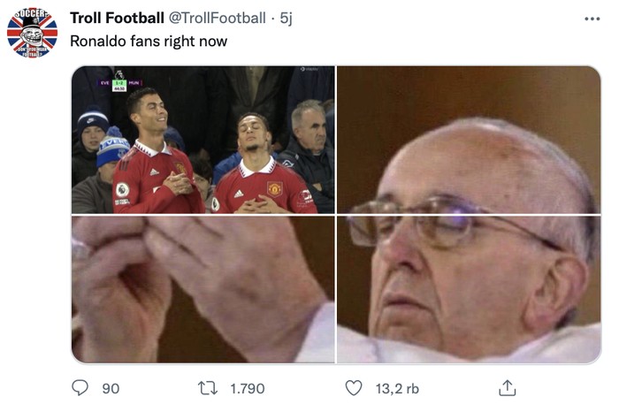The image size is (619, 404).
Task: Click the Manchester United crest on the jersey
Action: tap(274, 188)
